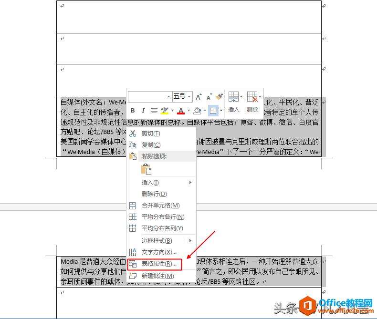
Task: Open the font name dropdown arrow
Action: [x=169, y=97]
